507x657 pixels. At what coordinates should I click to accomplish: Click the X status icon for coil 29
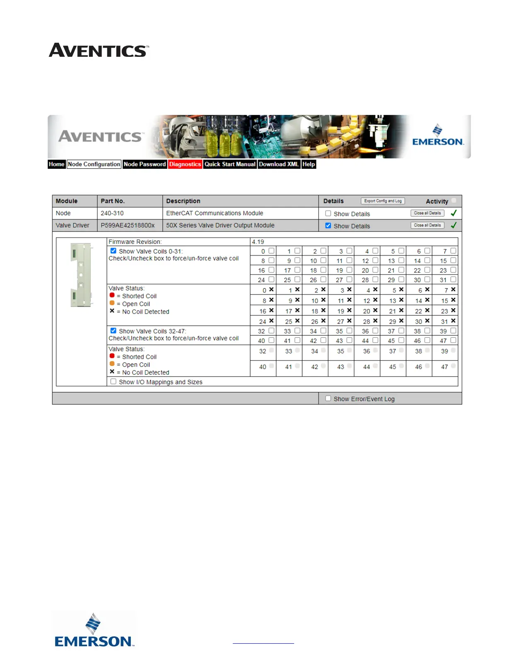coord(401,321)
